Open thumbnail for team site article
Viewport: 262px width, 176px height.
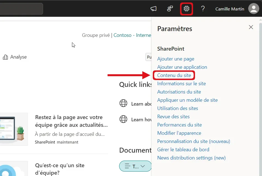tap(14, 169)
